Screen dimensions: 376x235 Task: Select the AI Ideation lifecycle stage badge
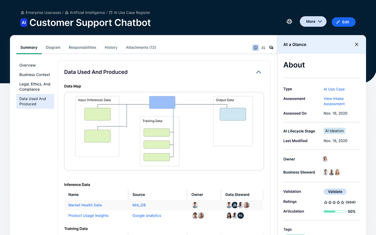click(x=334, y=131)
